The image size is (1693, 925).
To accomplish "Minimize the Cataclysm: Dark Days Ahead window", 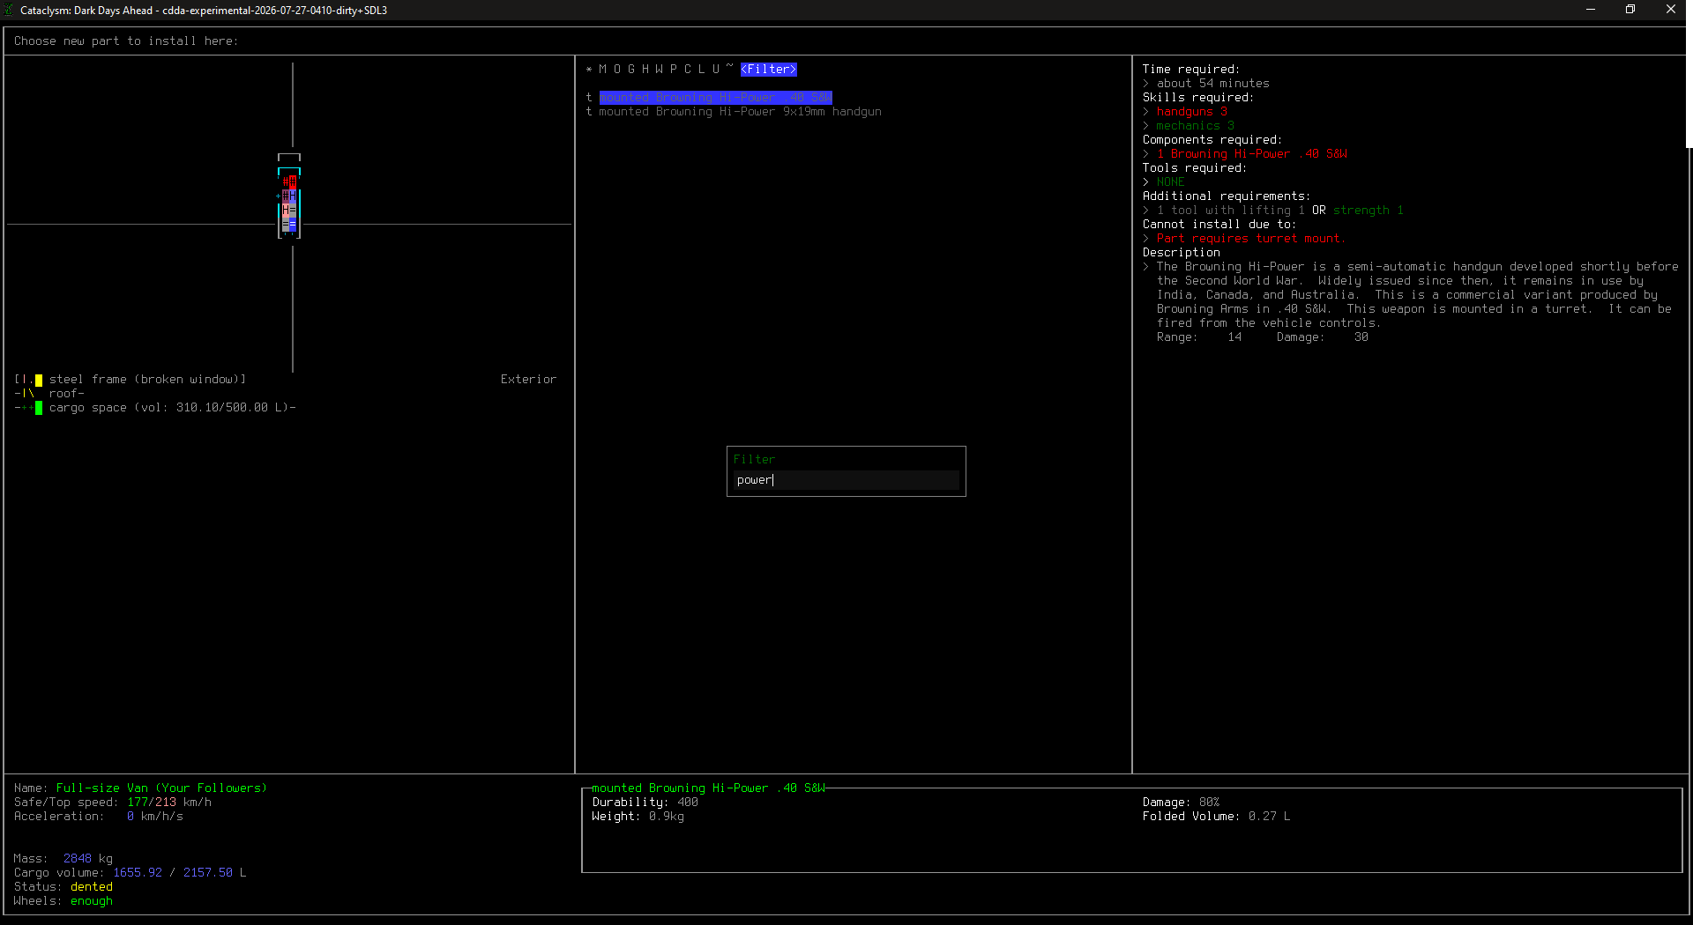I will pyautogui.click(x=1591, y=10).
